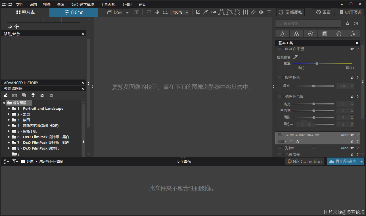Open the fx effects tool group
Image resolution: width=366 pixels, height=216 pixels.
[353, 34]
